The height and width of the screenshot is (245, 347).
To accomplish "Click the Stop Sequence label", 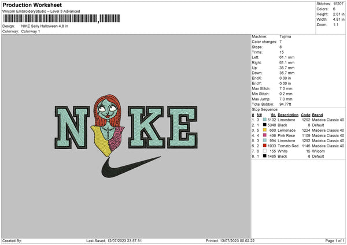I will click(x=265, y=110).
